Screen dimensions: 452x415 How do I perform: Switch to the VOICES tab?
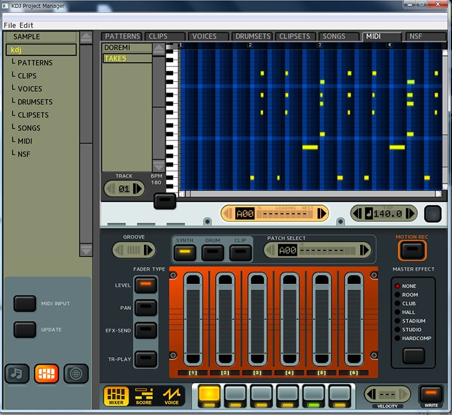click(208, 36)
